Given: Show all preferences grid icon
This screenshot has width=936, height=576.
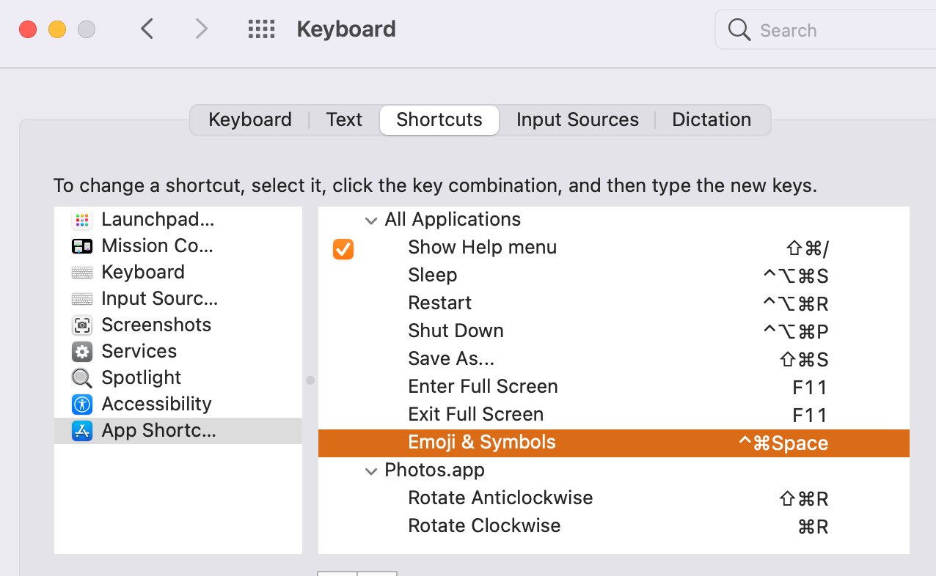Looking at the screenshot, I should click(261, 29).
